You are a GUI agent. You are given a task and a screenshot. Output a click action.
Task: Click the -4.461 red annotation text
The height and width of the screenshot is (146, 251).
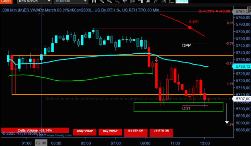193,22
